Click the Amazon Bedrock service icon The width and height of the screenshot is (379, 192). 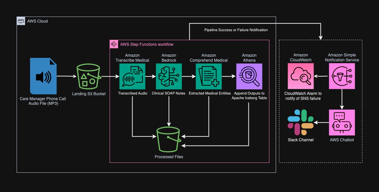click(x=169, y=76)
